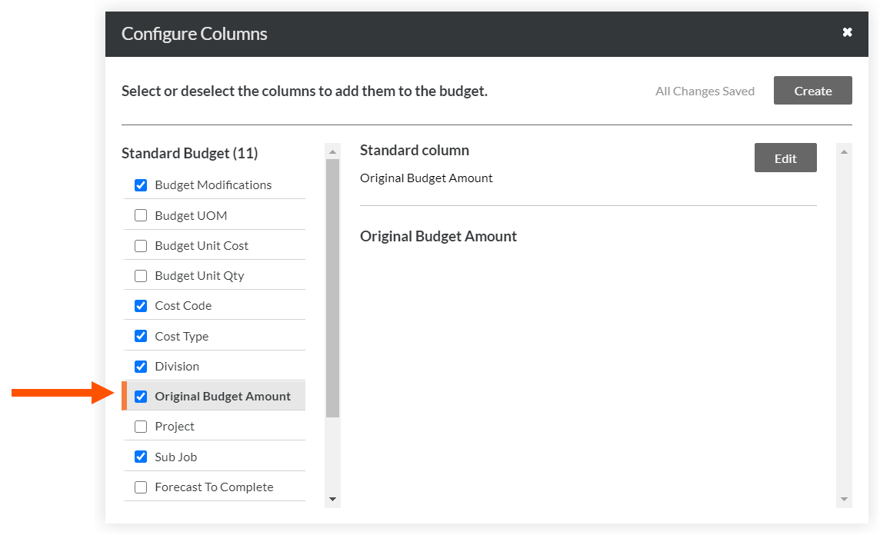880x535 pixels.
Task: Click the details pane scroll down arrow
Action: click(844, 499)
